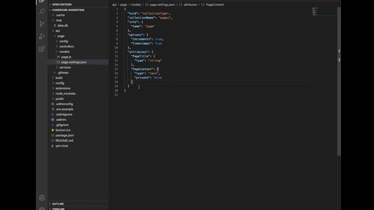Click the api breadcrumb segment
This screenshot has height=210, width=374.
click(115, 5)
